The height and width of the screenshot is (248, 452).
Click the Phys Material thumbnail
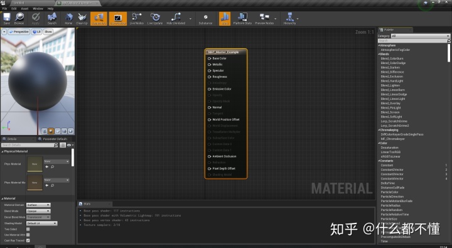click(x=35, y=164)
